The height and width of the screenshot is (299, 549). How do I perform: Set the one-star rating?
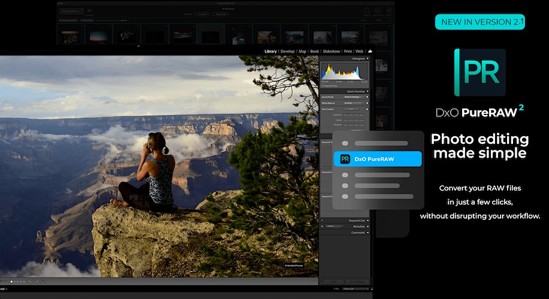click(x=11, y=282)
